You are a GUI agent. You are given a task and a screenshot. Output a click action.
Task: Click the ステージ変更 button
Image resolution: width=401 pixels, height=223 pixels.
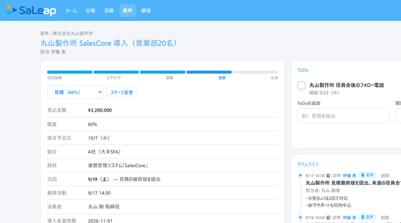point(122,92)
